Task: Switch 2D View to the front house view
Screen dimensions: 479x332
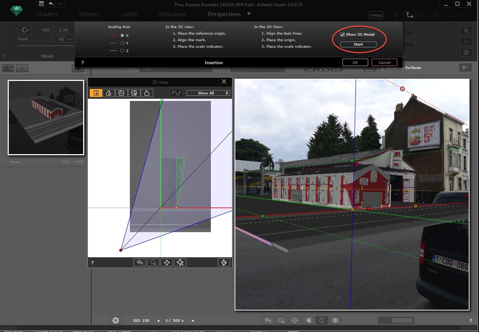Action: [109, 93]
